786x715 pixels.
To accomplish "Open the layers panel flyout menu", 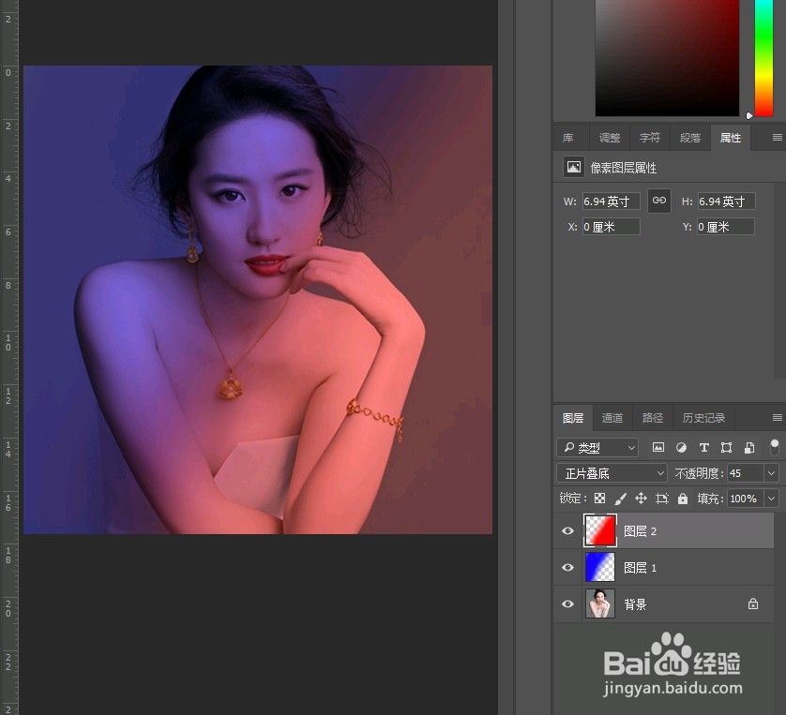I will [x=778, y=417].
